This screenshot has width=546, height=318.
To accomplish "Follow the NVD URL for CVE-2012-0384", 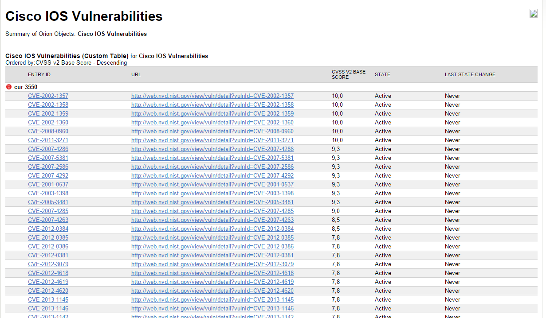I will coord(212,229).
